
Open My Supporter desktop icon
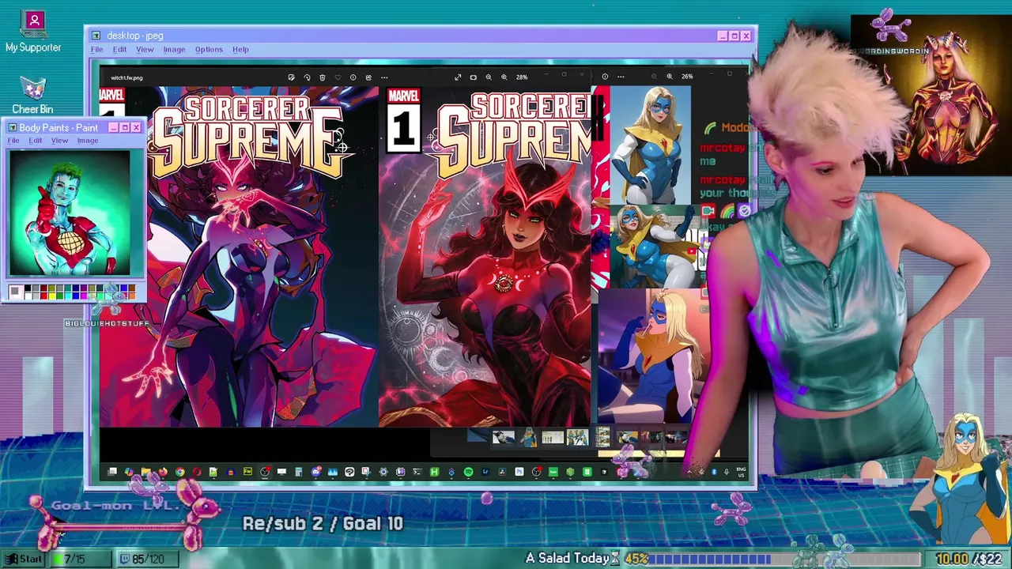point(33,32)
